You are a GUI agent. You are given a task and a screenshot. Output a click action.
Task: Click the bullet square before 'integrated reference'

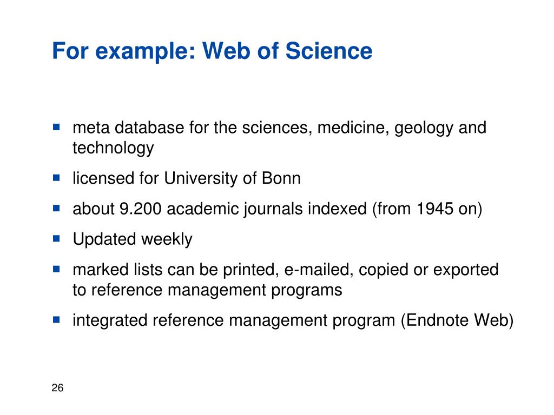56,320
